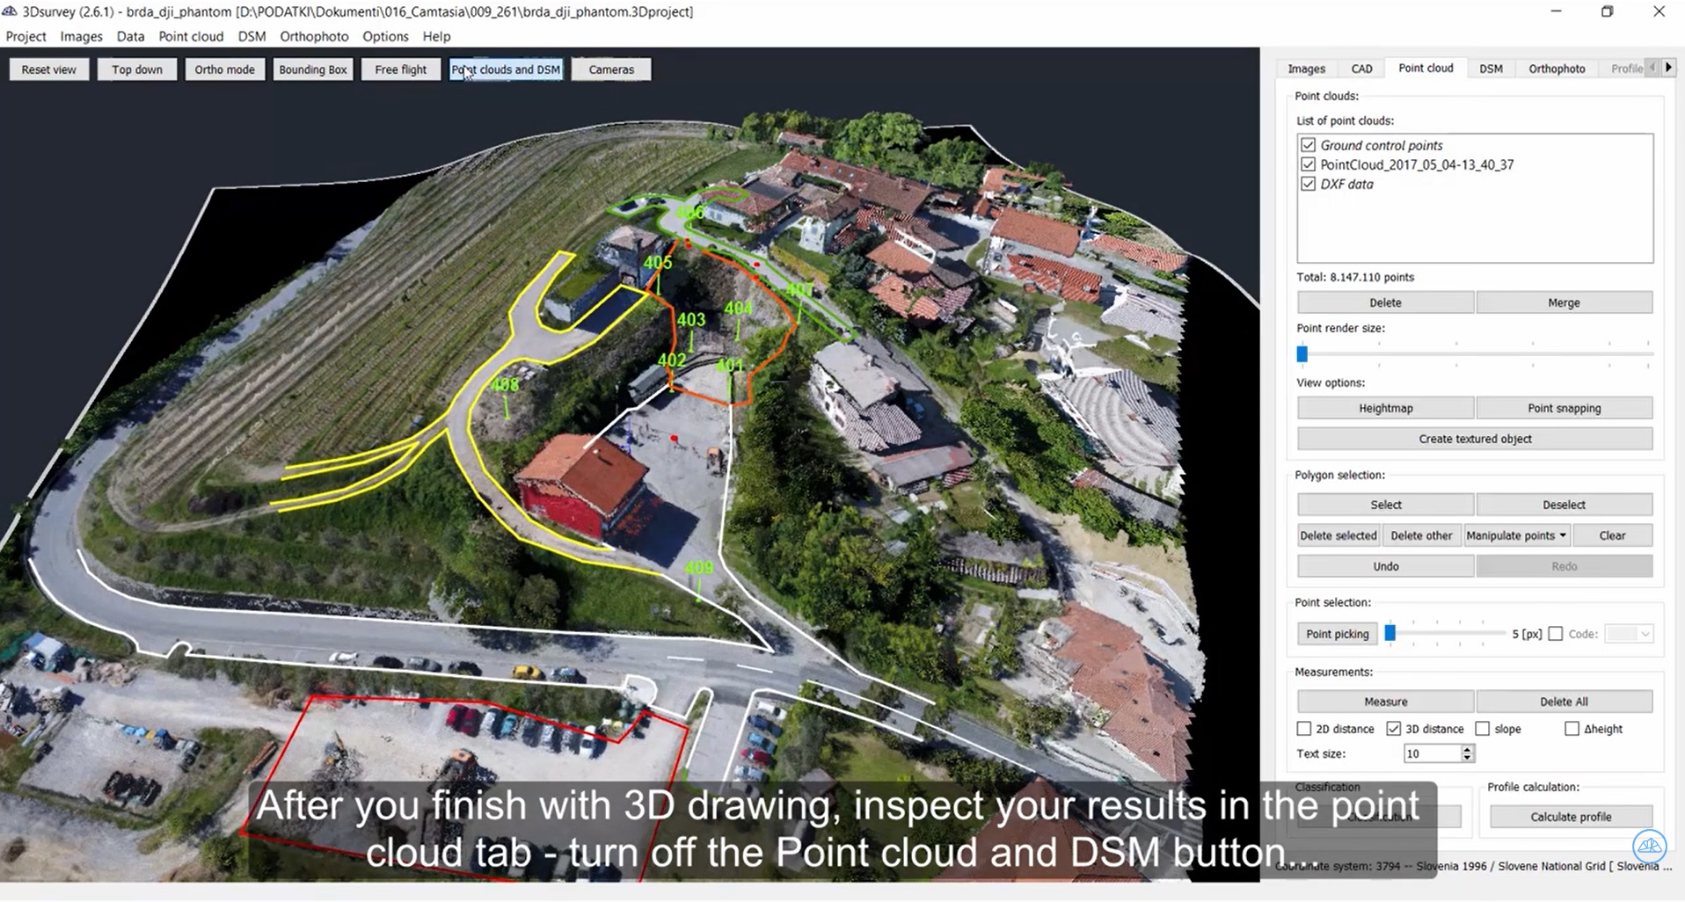Click the 3Dsurvey logo icon at bottom right
1685x902 pixels.
pos(1649,846)
